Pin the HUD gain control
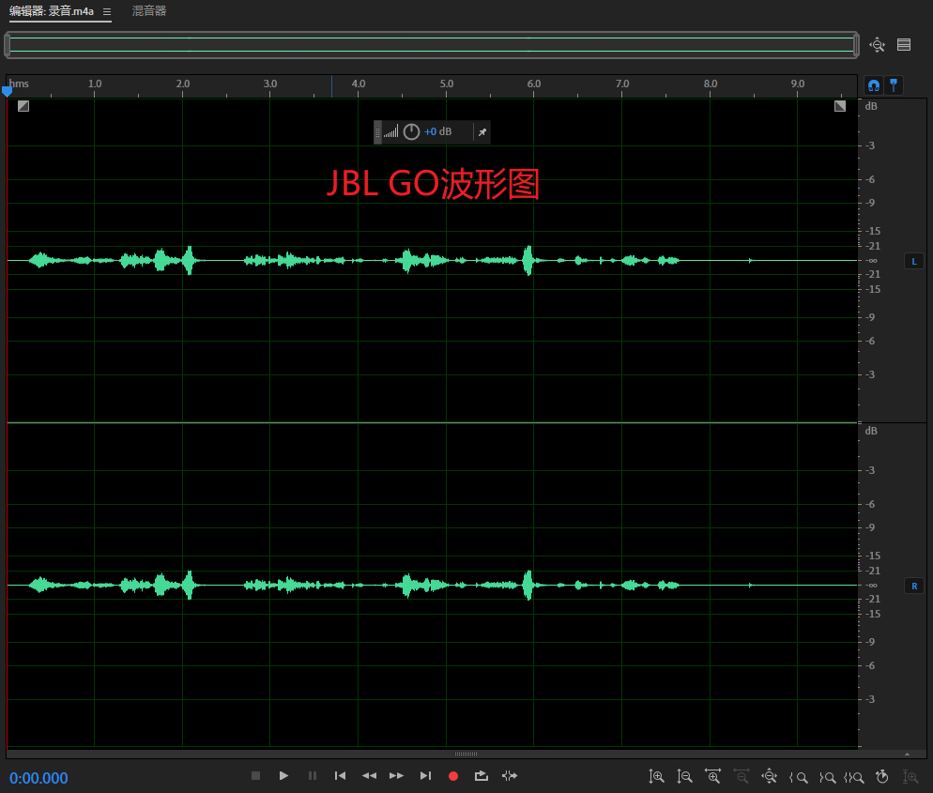This screenshot has width=933, height=793. (482, 132)
